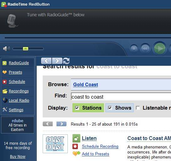Click the Buy Now link
The width and height of the screenshot is (171, 161).
coord(18,156)
